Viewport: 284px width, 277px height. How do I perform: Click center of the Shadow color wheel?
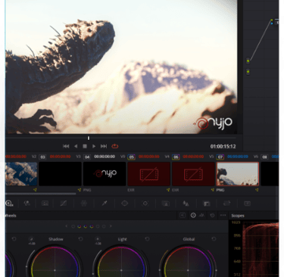55,270
